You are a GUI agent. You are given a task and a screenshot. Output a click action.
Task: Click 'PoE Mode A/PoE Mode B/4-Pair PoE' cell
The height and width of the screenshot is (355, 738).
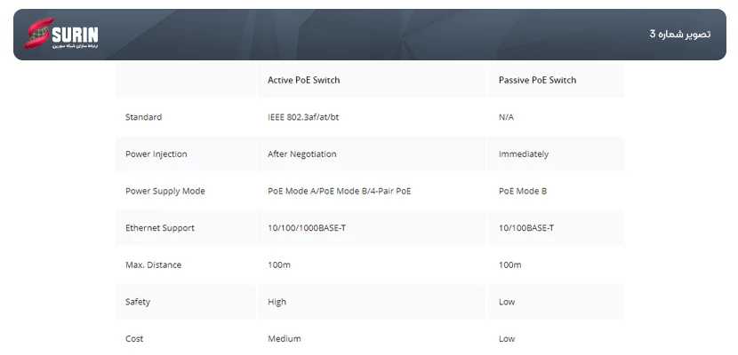[340, 191]
